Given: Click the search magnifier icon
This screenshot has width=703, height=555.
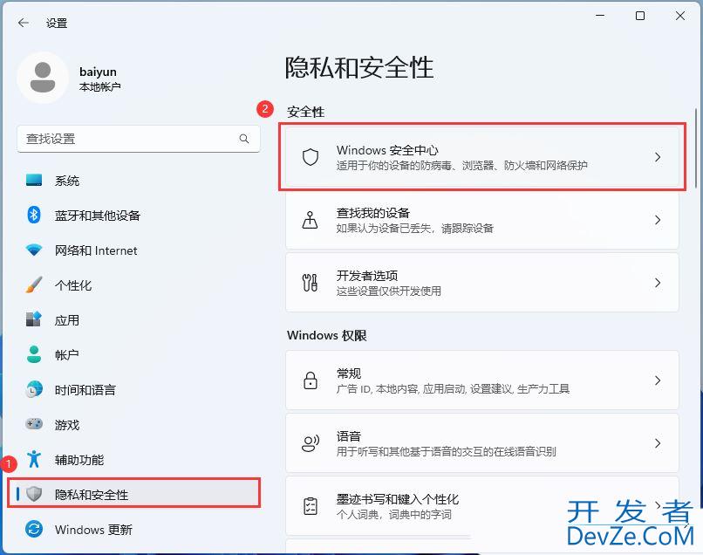Looking at the screenshot, I should [244, 139].
